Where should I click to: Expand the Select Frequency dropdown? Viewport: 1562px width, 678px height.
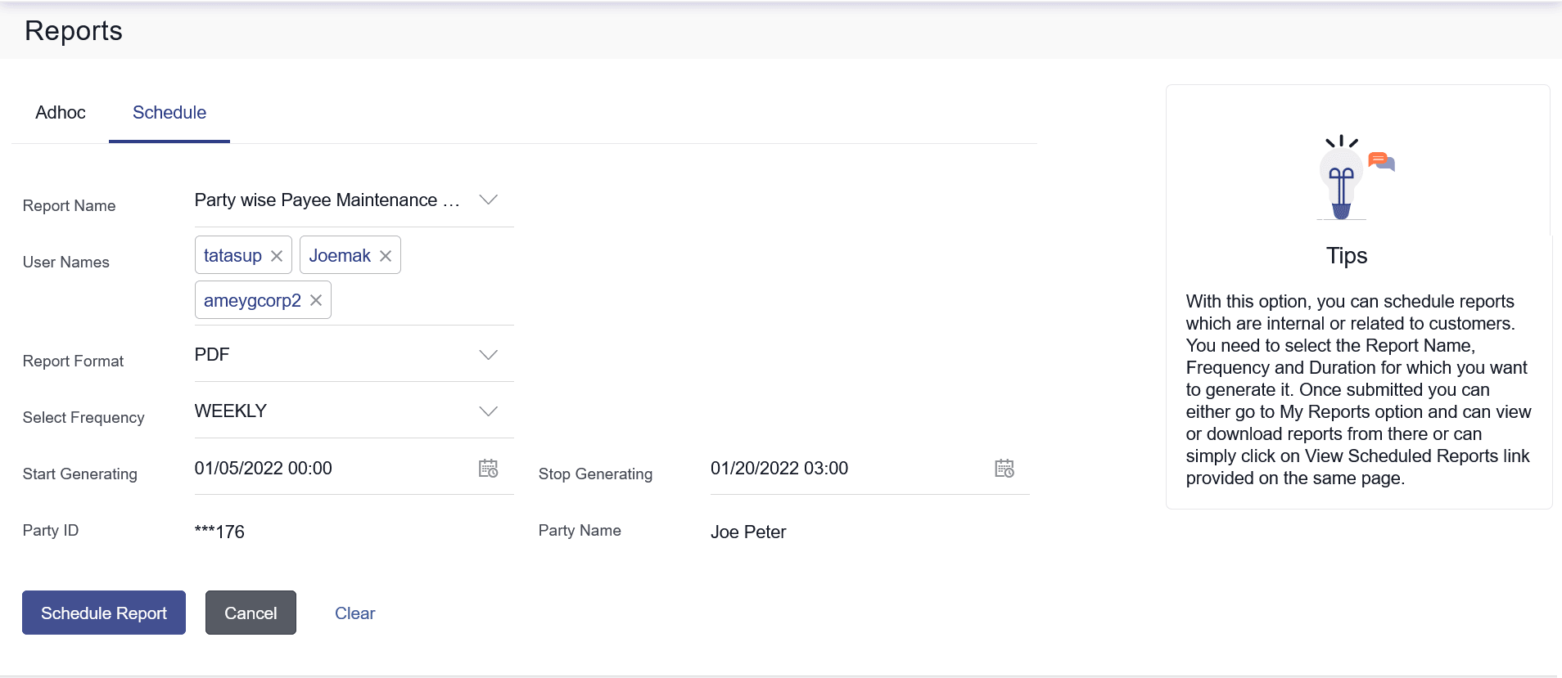point(488,411)
